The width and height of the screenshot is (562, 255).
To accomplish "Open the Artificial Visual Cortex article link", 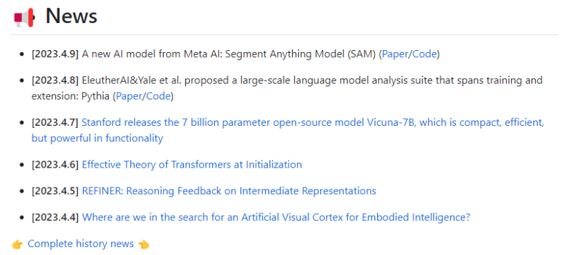I will [276, 217].
